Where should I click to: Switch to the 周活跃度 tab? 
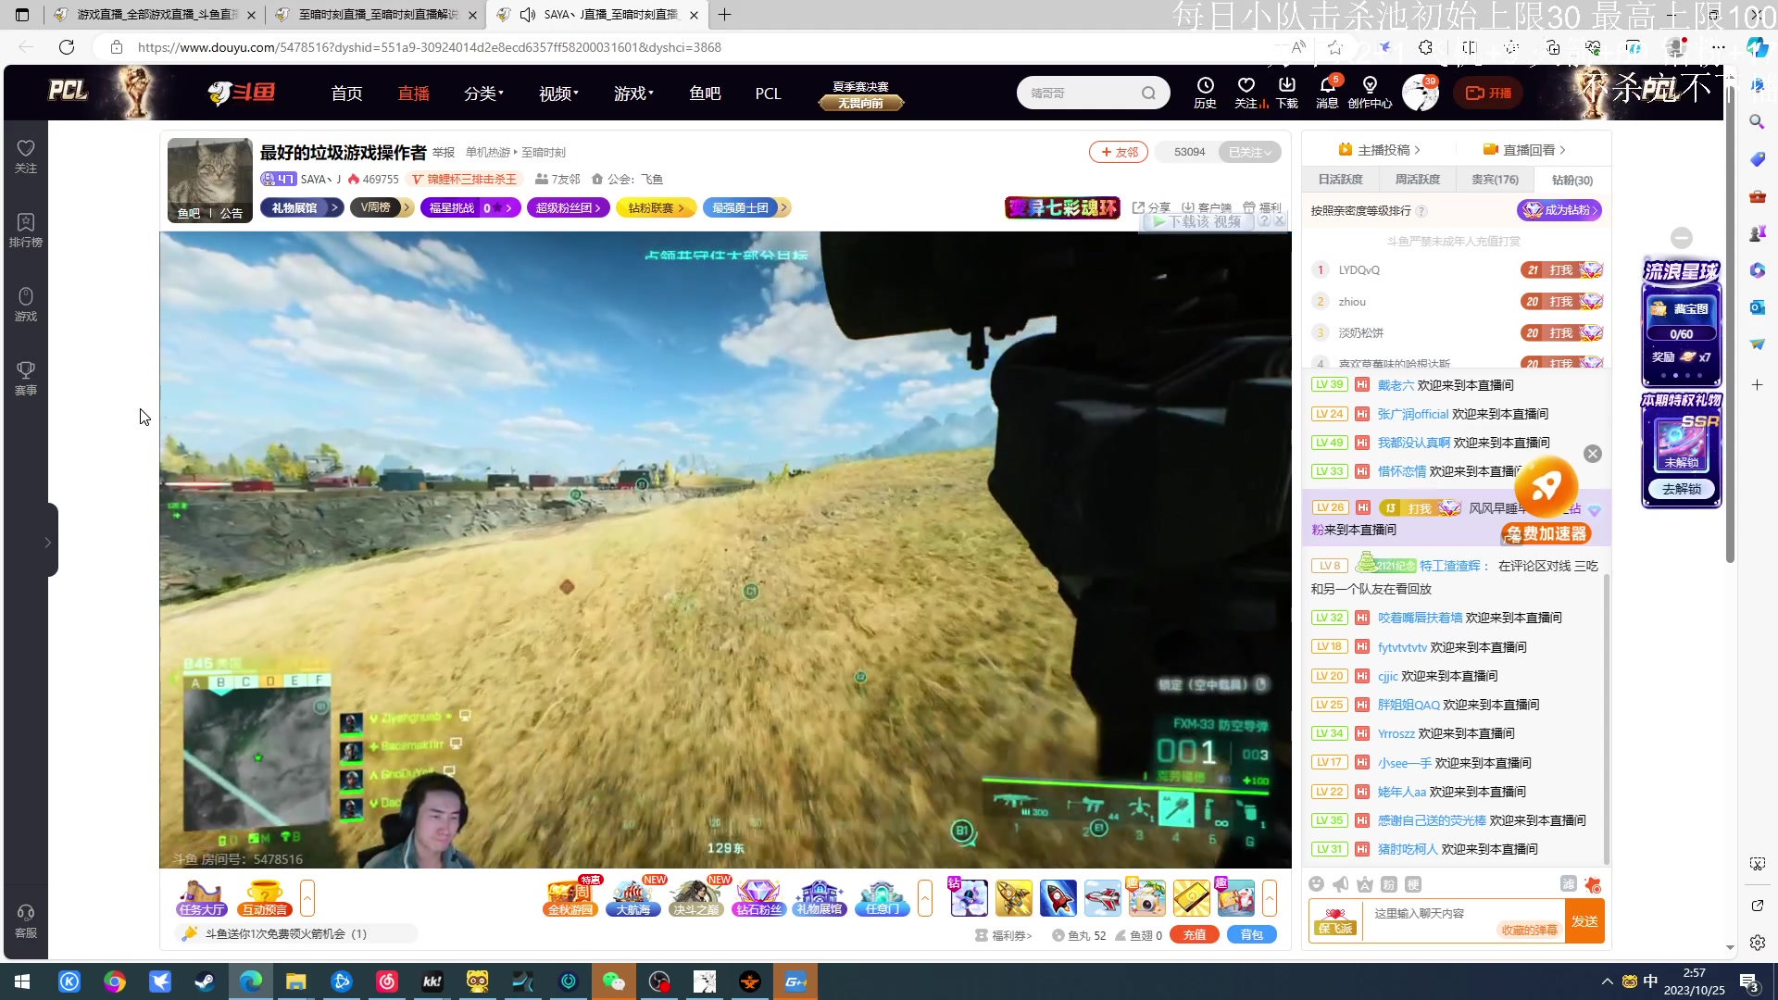[1418, 180]
